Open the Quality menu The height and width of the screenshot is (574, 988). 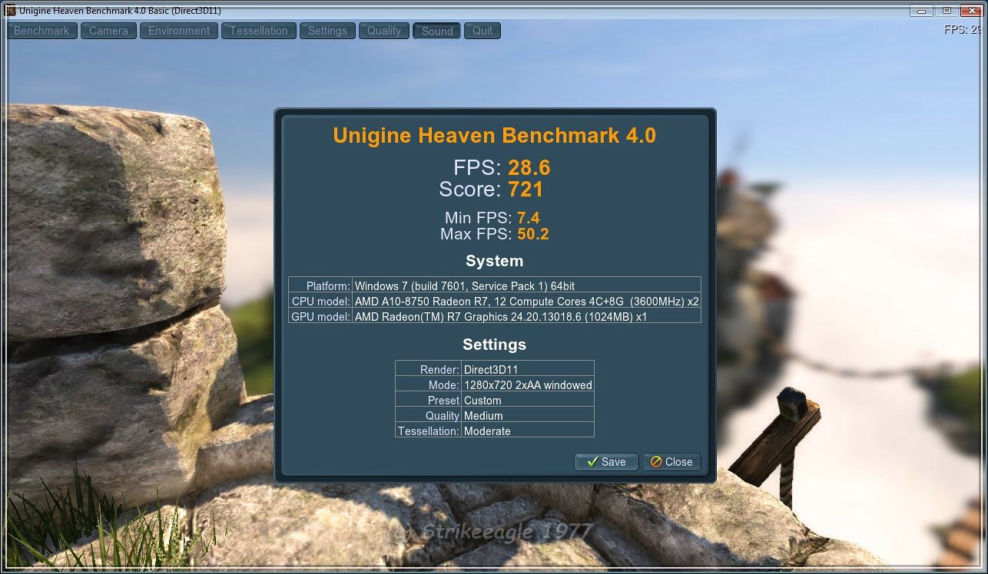(x=383, y=31)
